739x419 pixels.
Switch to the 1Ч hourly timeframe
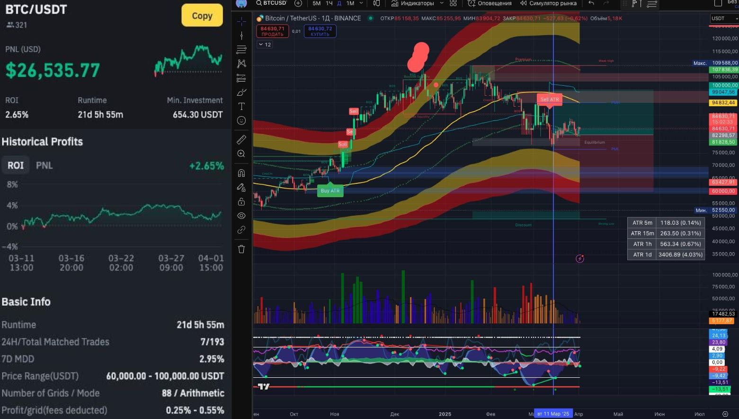(329, 3)
